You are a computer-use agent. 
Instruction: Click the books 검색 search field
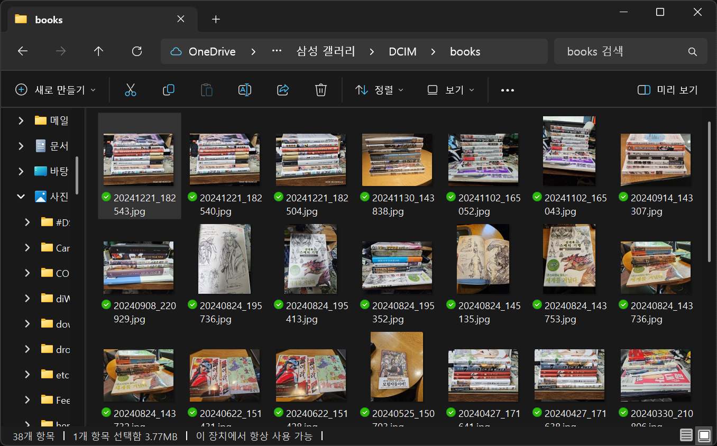(x=624, y=52)
